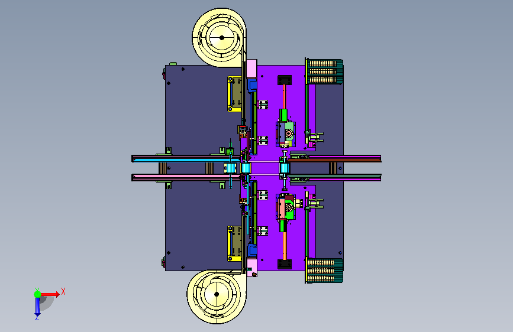Viewport: 513px width, 332px height.
Task: Select the bottom yellow vibratory bowl feeder
Action: (x=216, y=297)
